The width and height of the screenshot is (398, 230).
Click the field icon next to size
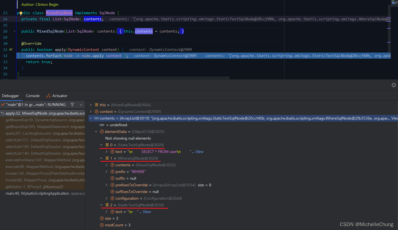102,218
